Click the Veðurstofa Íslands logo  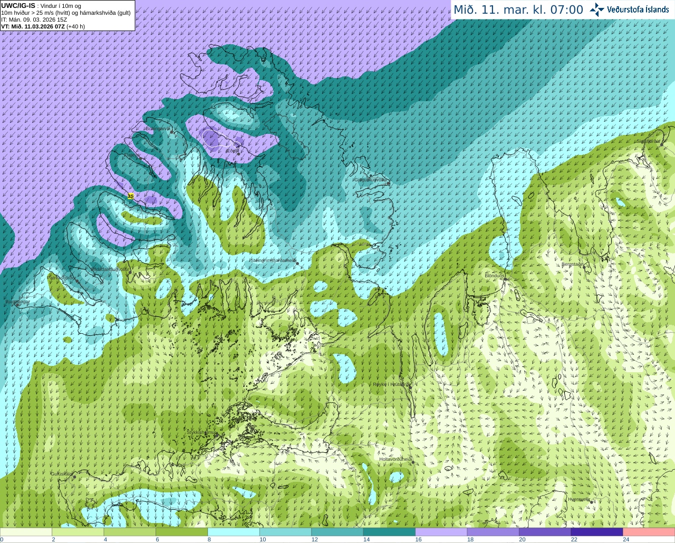pos(629,9)
